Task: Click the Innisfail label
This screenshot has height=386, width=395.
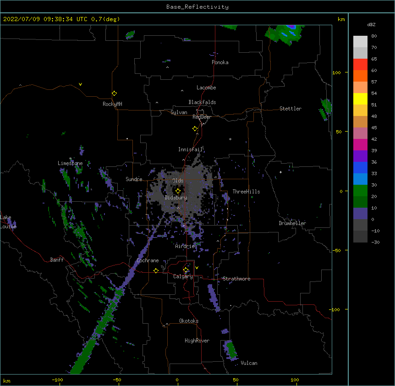Action: tap(190, 149)
